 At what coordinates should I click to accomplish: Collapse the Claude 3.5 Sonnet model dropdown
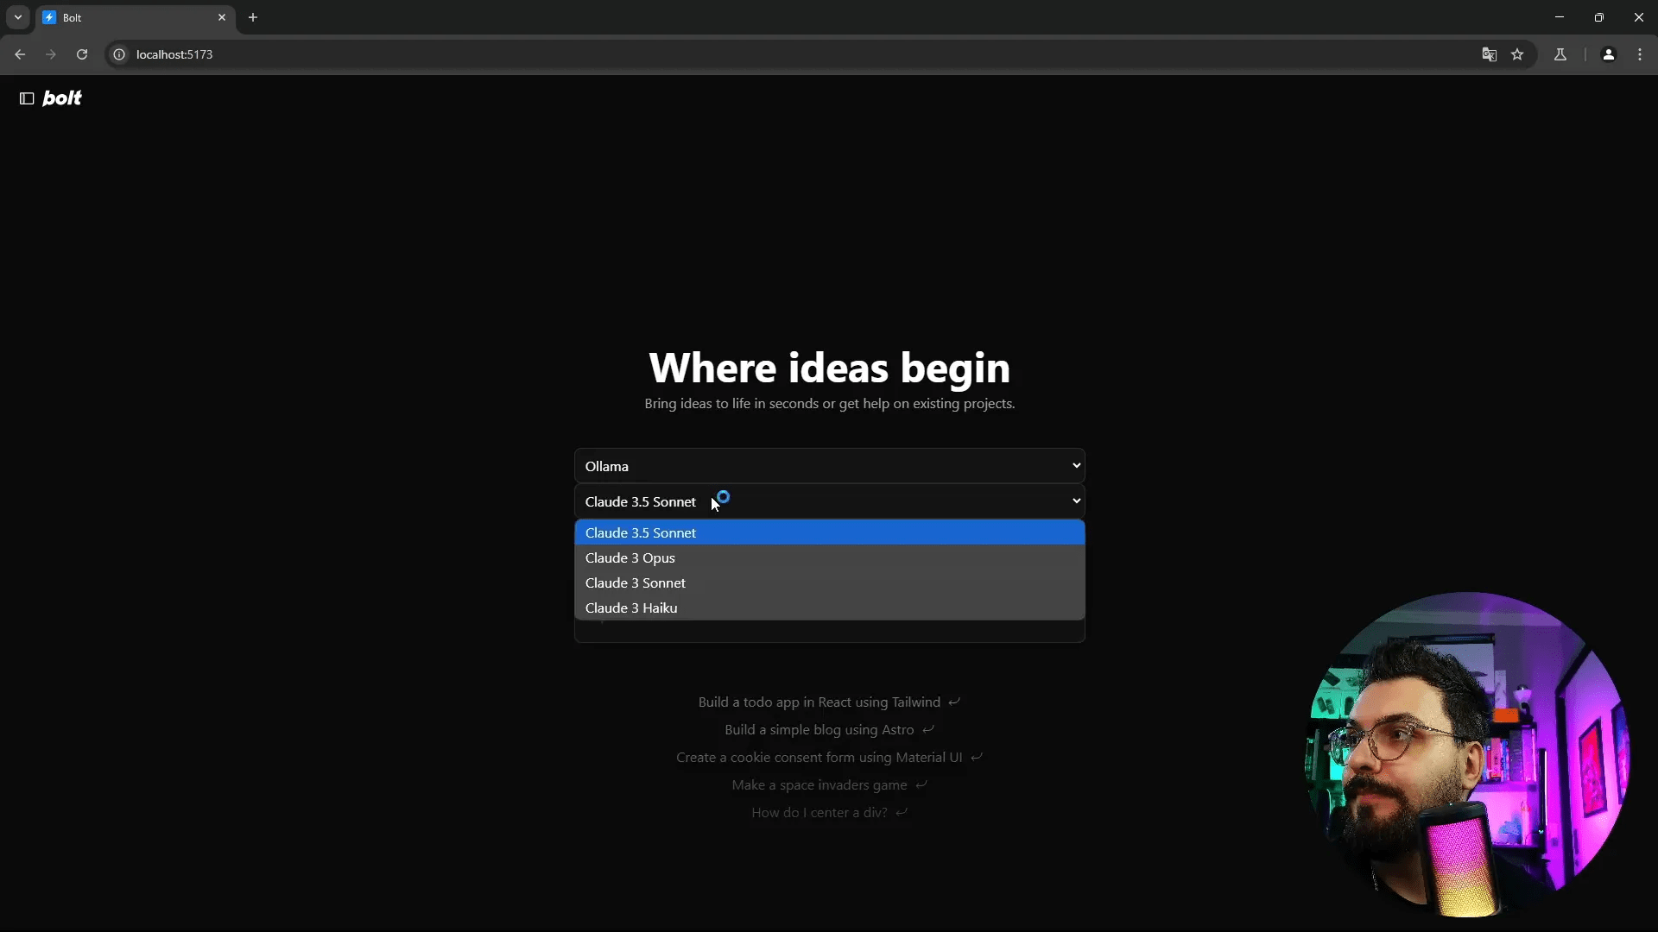pos(829,501)
